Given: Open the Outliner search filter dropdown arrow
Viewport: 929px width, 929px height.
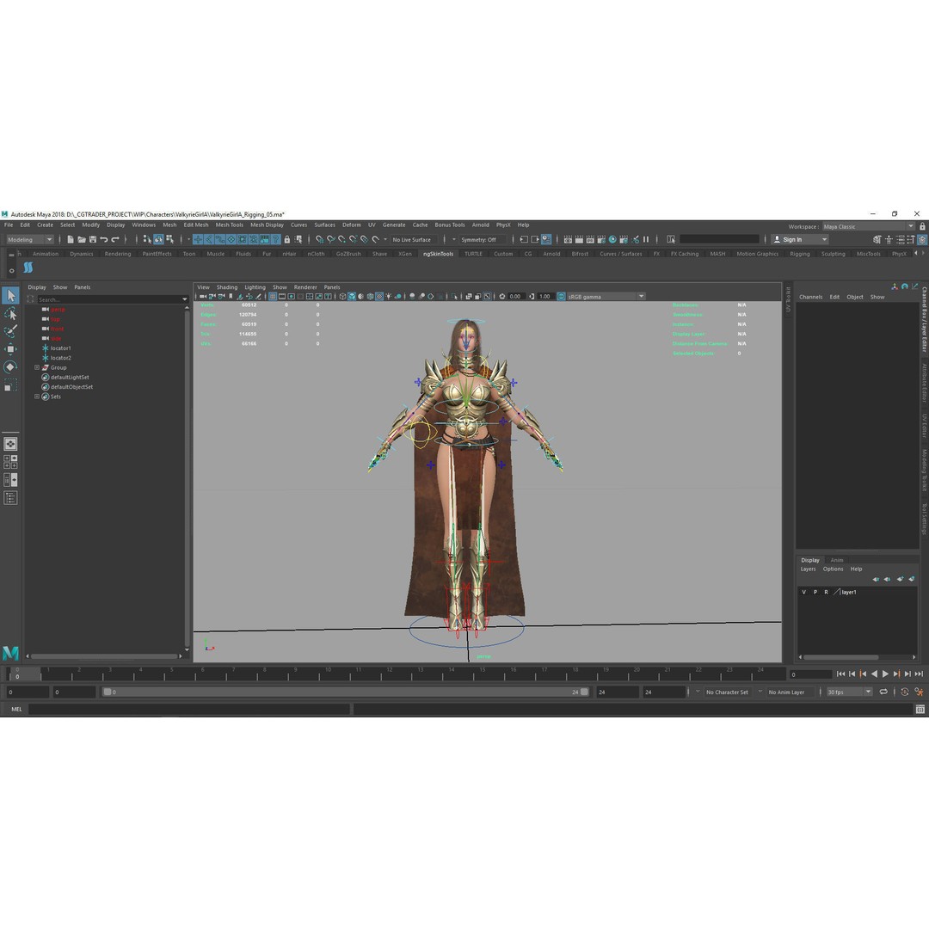Looking at the screenshot, I should 184,300.
